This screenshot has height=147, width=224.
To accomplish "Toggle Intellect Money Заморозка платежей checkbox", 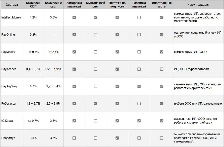I will tap(74, 17).
